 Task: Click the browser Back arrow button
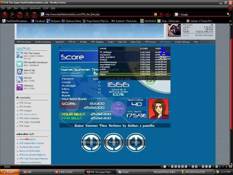4,15
